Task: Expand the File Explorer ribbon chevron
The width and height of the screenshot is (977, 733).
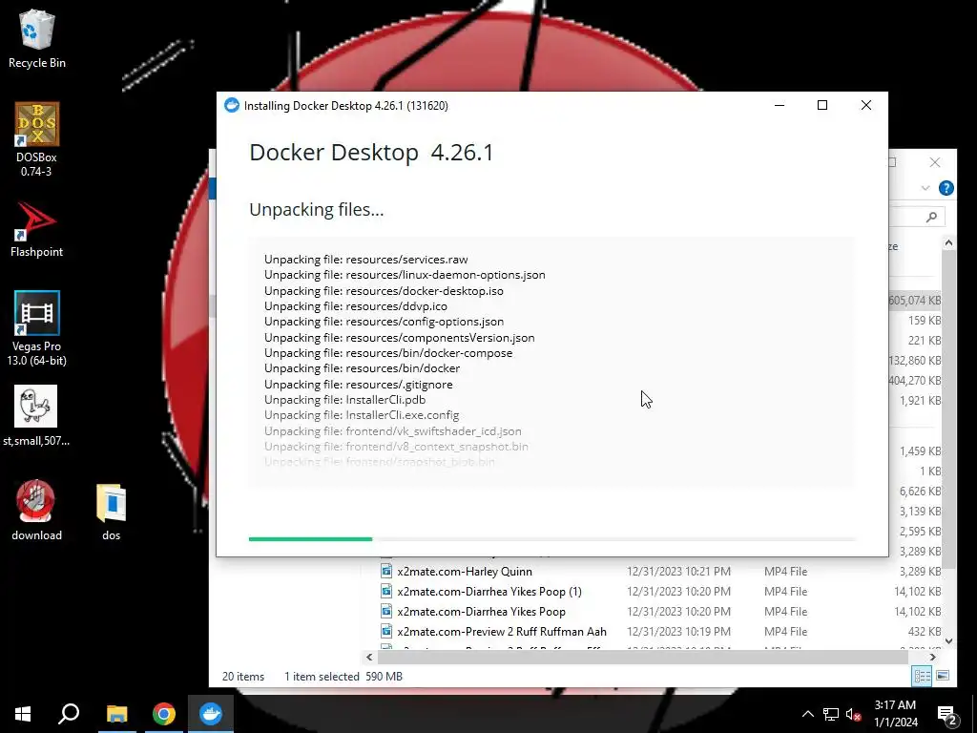Action: [x=925, y=188]
